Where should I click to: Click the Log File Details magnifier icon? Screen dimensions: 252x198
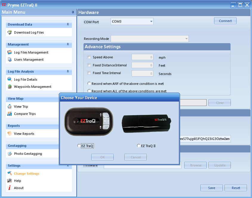click(10, 79)
